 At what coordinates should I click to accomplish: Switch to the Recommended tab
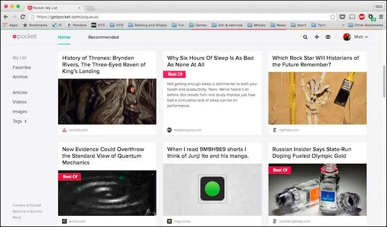coord(103,37)
